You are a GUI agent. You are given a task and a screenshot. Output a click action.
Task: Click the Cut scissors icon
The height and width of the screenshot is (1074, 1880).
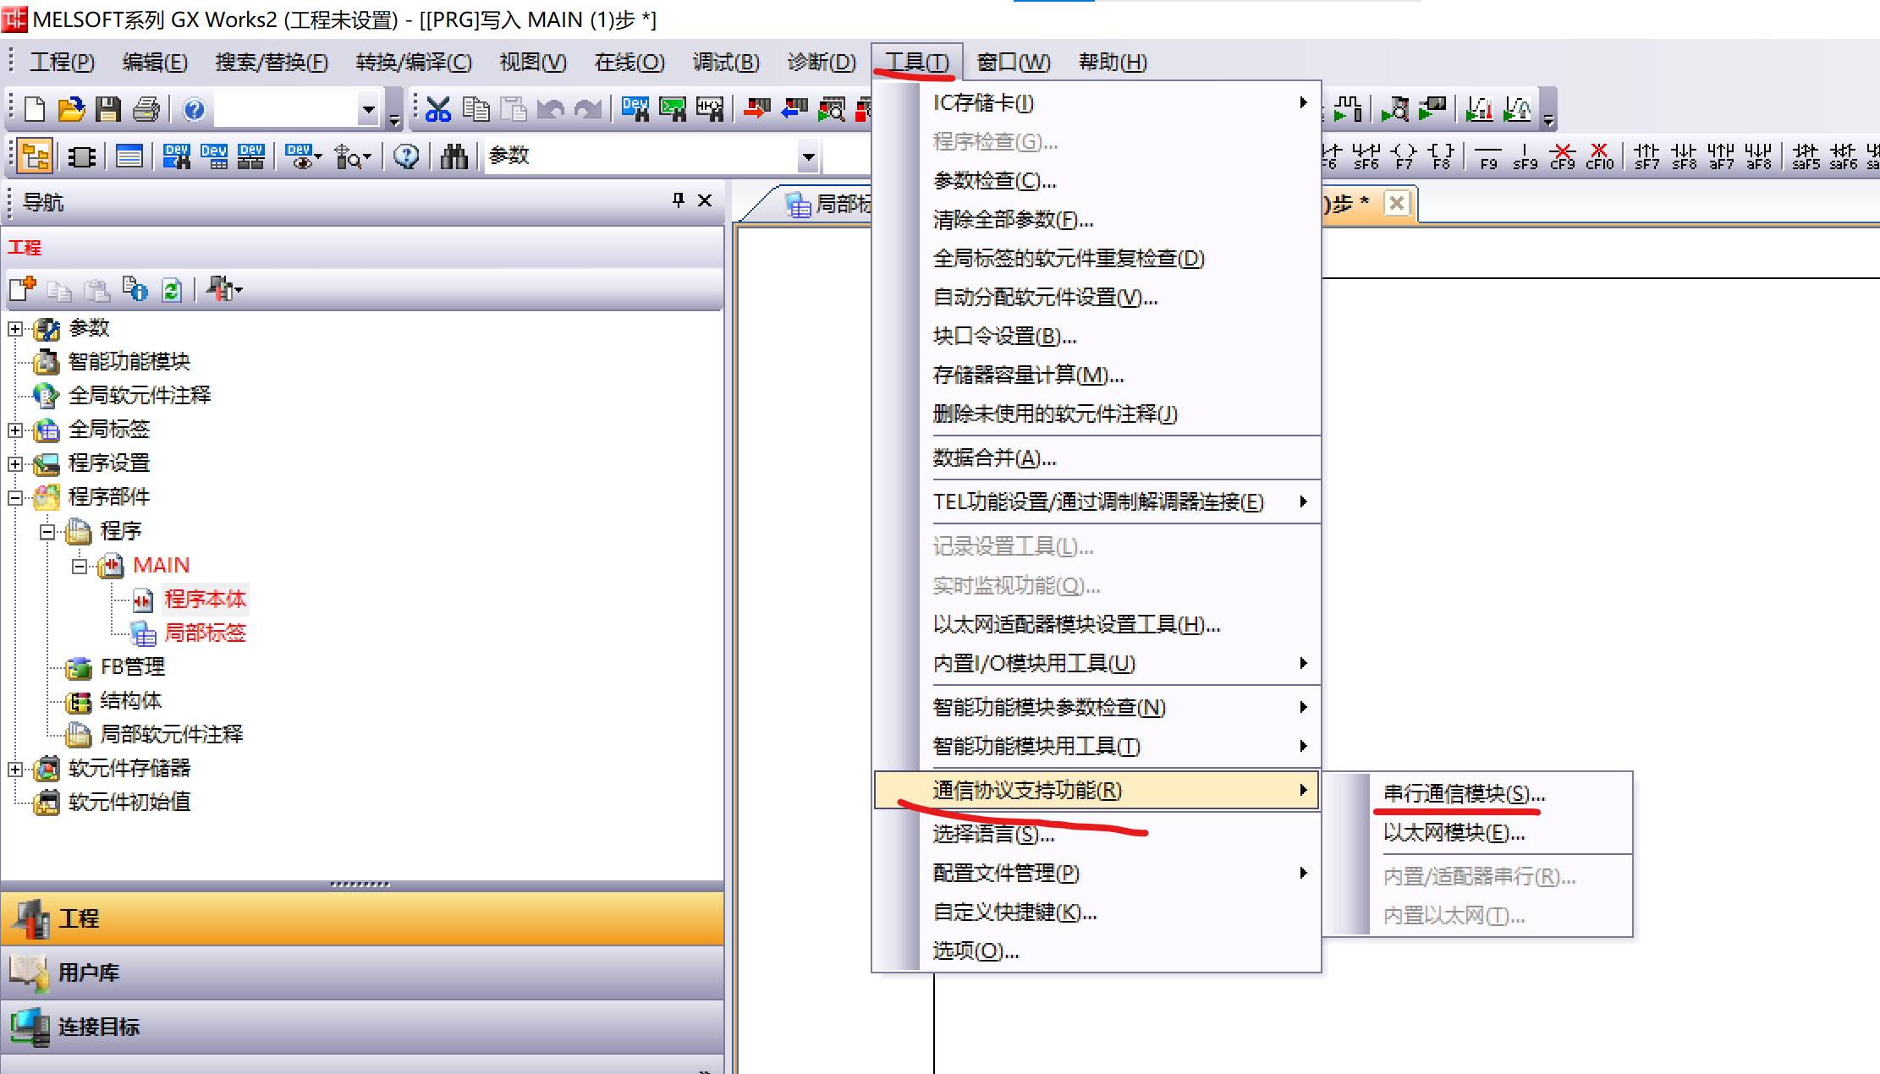tap(437, 109)
